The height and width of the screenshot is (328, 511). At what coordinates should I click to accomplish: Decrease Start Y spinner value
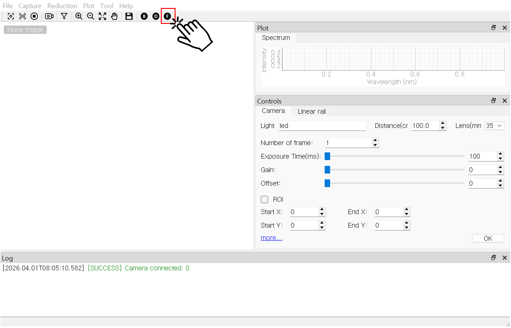[x=322, y=228]
